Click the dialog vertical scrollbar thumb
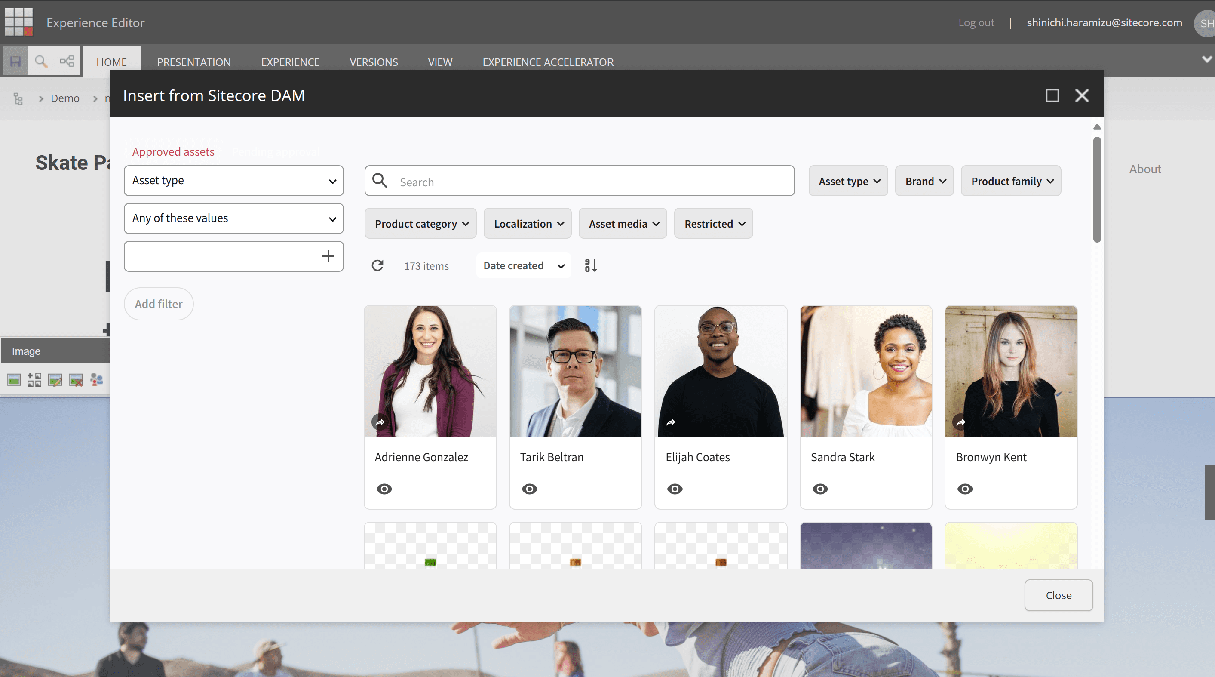Viewport: 1215px width, 677px height. (x=1097, y=189)
